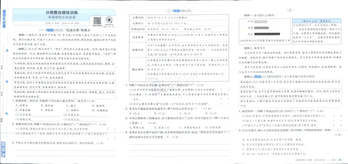Click the 东北 bar in the chart
This screenshot has width=348, height=164.
click(267, 34)
